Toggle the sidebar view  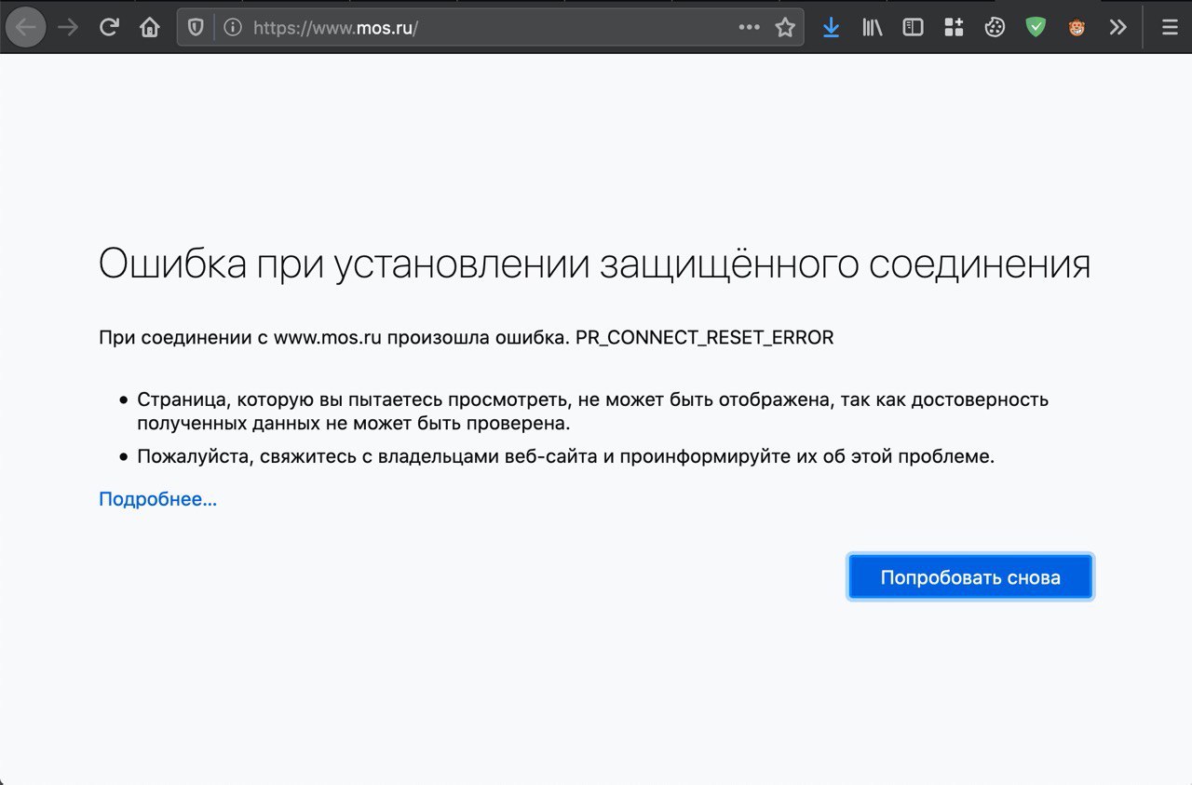[x=914, y=27]
